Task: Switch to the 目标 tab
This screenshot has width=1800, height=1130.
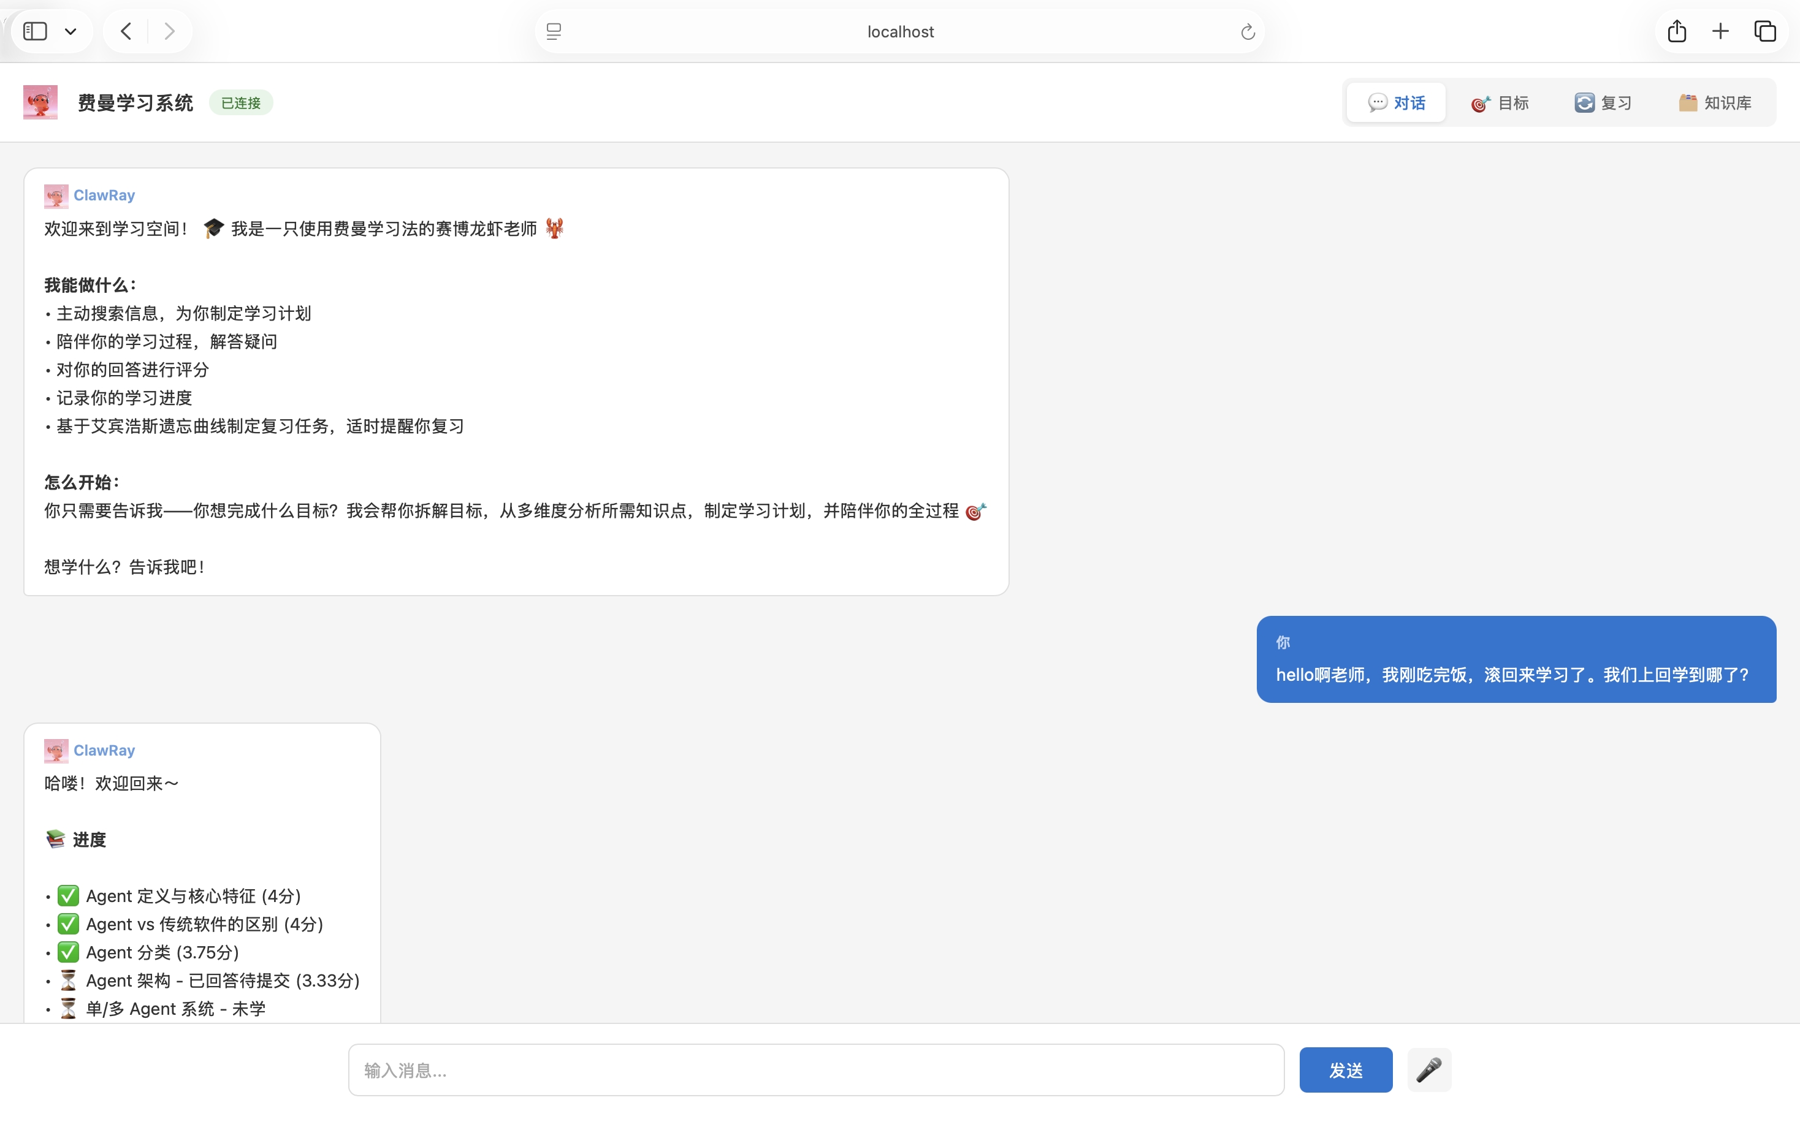Action: tap(1500, 102)
